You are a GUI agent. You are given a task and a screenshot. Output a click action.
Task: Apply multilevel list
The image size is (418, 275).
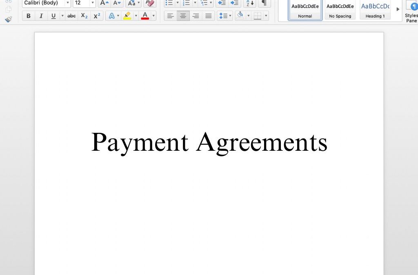click(204, 3)
